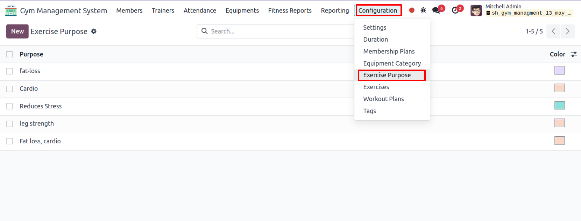
Task: Open the chat messages icon with badge
Action: coord(437,10)
